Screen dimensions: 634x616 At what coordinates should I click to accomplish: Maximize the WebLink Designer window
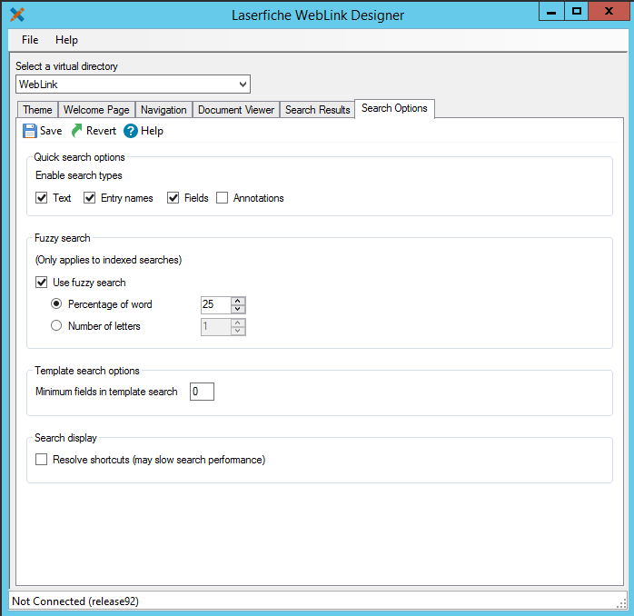point(577,11)
